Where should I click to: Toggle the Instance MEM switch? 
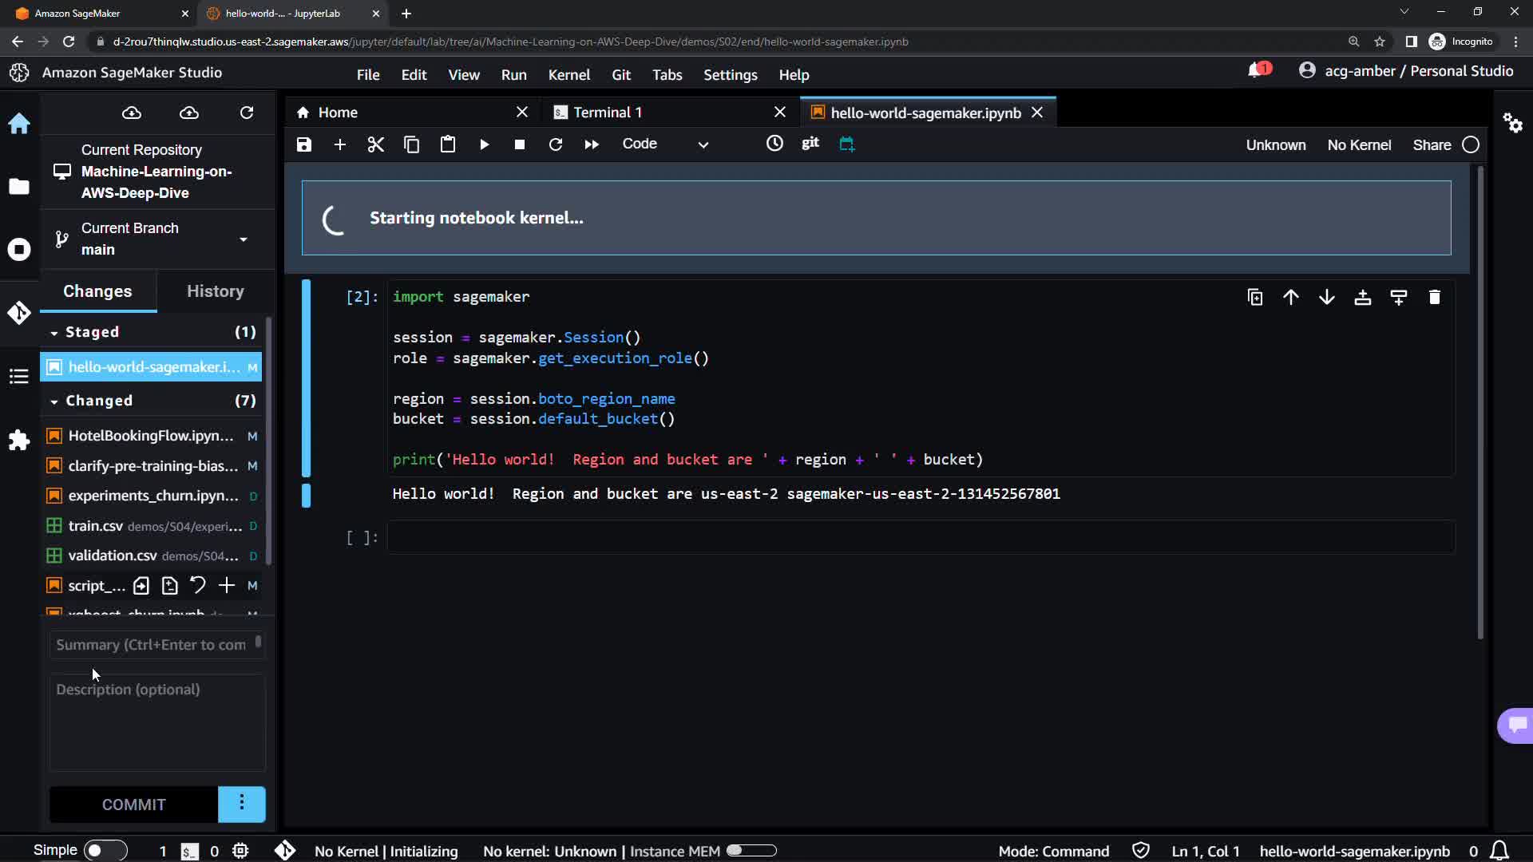coord(751,850)
